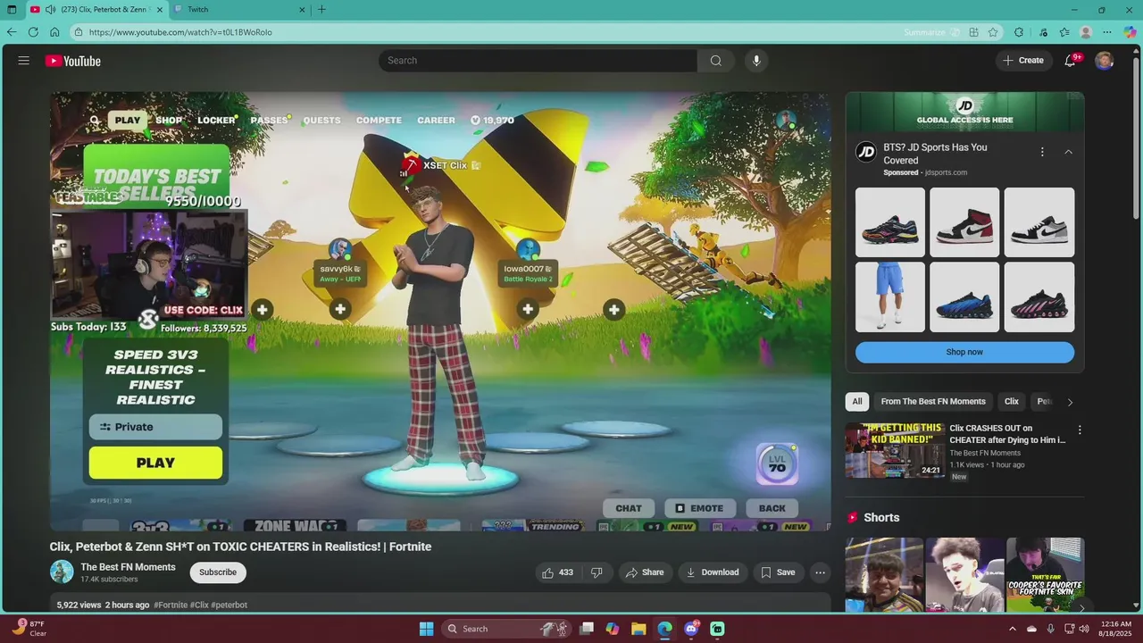Go back with the browser back arrow
The image size is (1143, 643).
click(x=12, y=32)
